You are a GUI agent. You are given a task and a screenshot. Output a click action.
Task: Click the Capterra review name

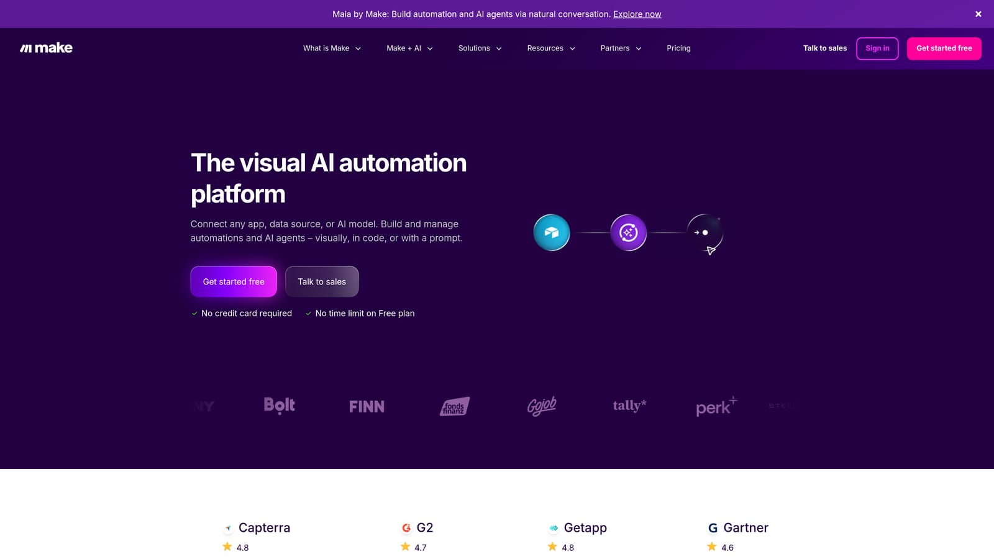pos(264,528)
